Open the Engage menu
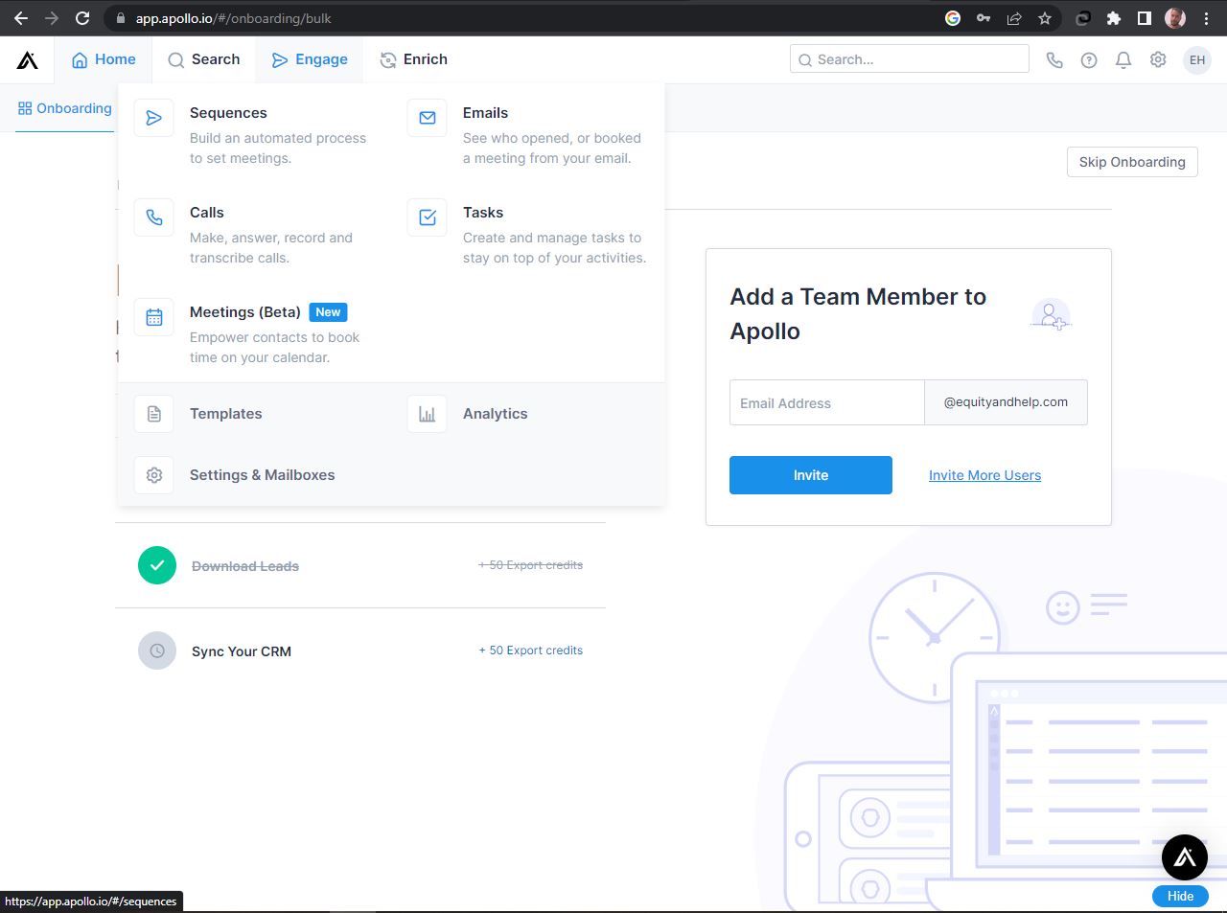This screenshot has width=1227, height=913. pyautogui.click(x=310, y=59)
